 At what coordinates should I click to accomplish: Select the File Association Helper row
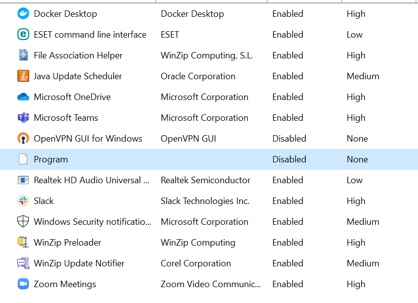pos(78,55)
